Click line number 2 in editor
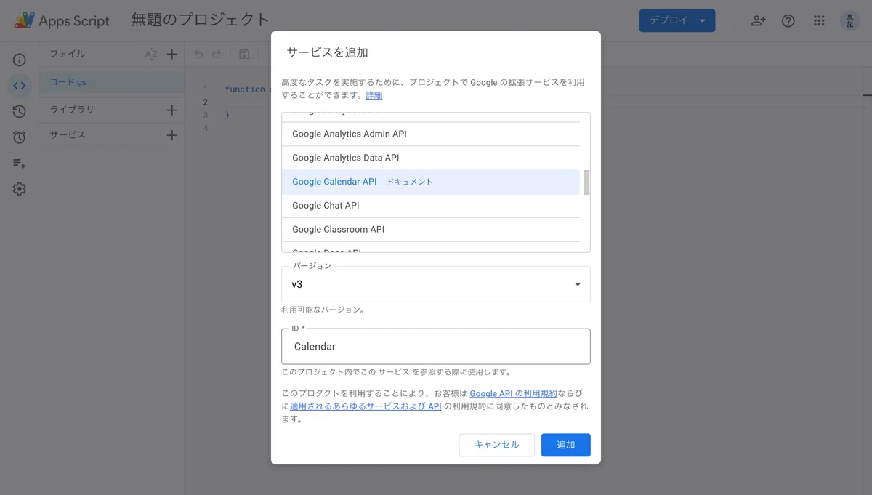 (x=206, y=102)
